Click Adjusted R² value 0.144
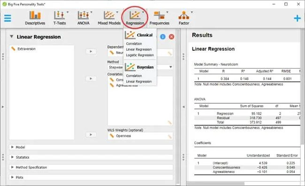Image resolution: width=305 pixels, height=186 pixels. pos(267,79)
